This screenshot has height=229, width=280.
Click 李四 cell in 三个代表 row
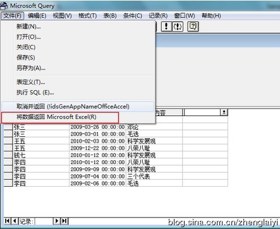click(41, 176)
